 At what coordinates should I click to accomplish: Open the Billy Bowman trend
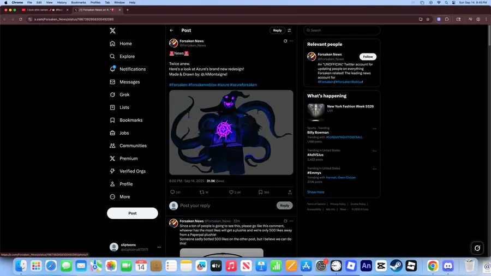pyautogui.click(x=318, y=133)
